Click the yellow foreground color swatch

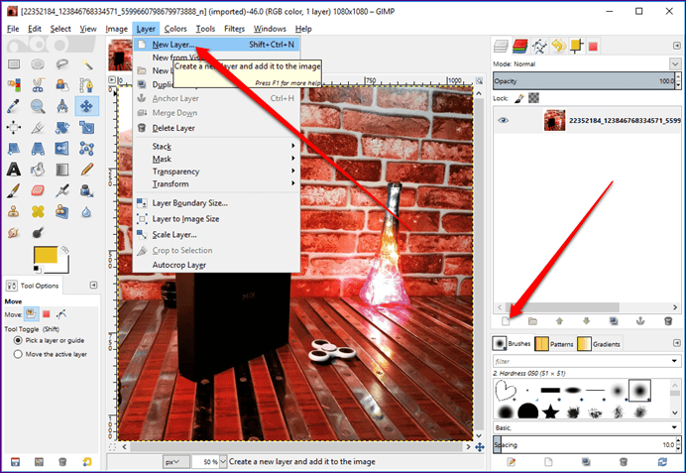coord(46,255)
